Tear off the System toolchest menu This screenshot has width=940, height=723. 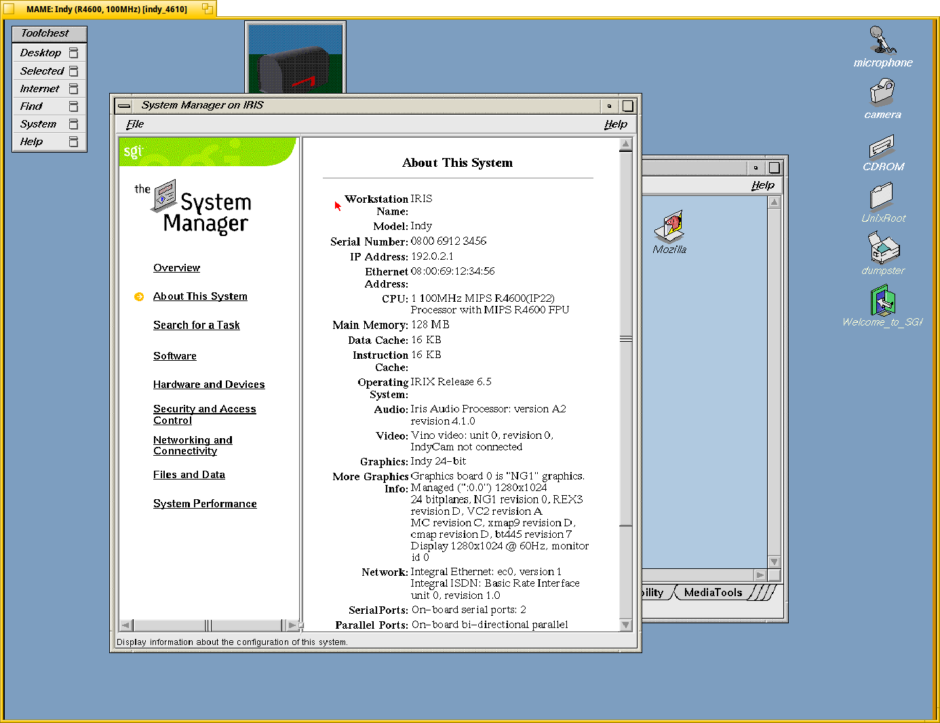tap(74, 124)
